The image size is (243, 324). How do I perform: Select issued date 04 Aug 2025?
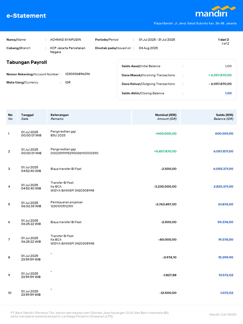click(x=148, y=48)
